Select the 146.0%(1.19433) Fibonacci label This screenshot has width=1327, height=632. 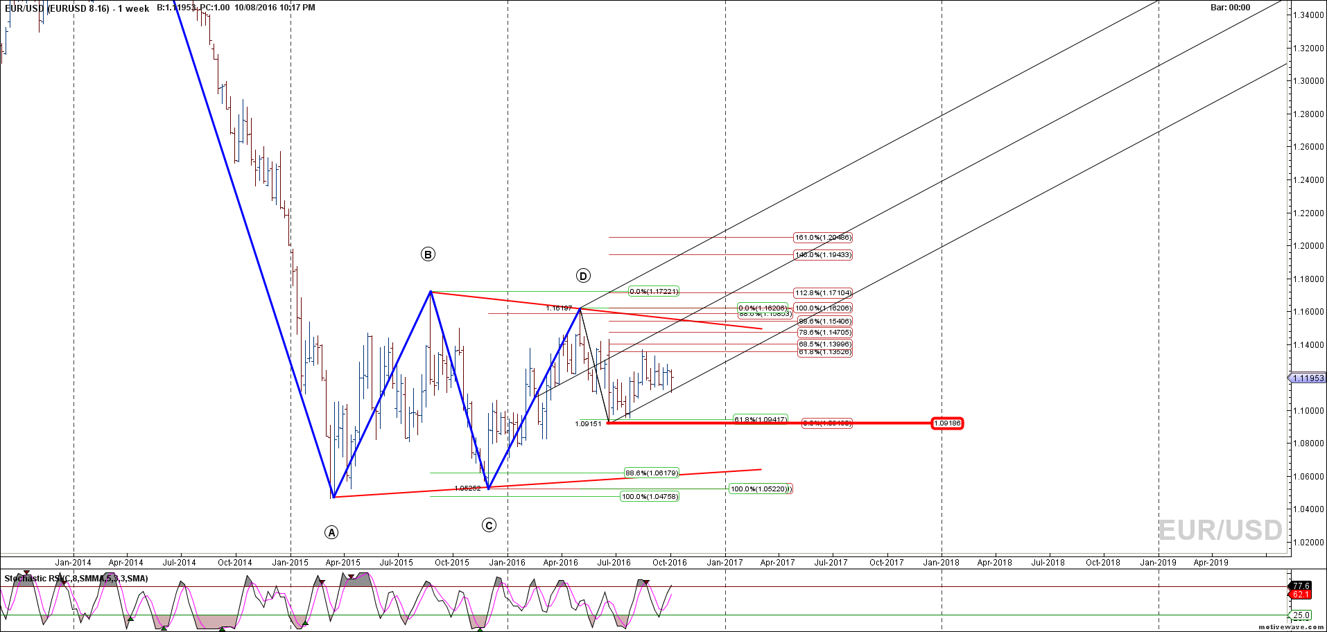[x=823, y=255]
